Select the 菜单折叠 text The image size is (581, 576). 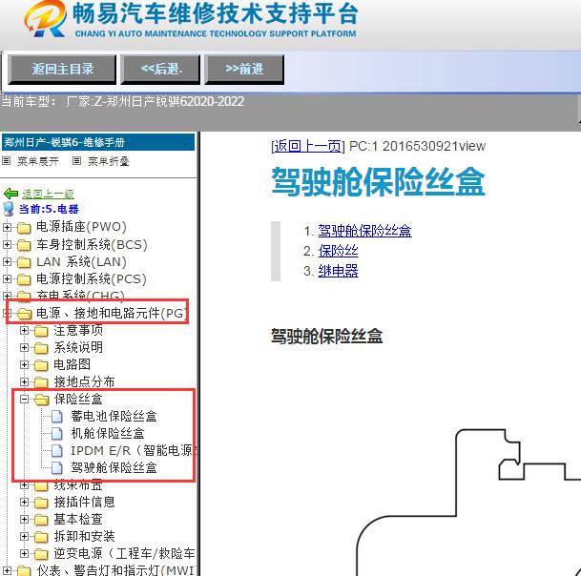(108, 161)
